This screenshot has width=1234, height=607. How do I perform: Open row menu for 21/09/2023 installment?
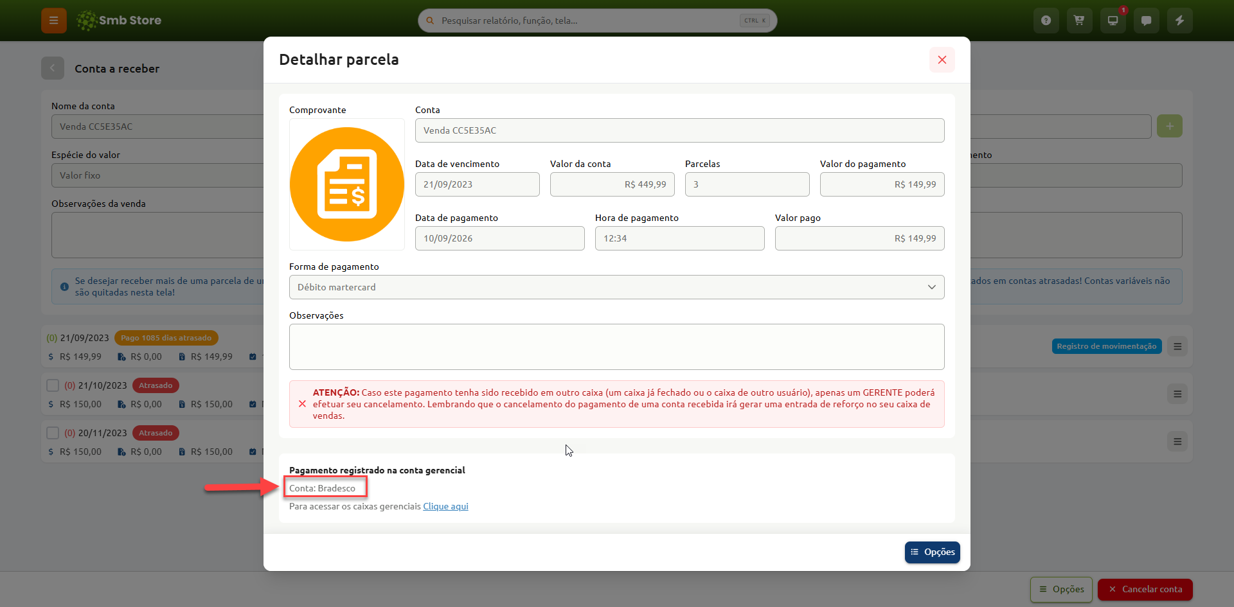1177,346
